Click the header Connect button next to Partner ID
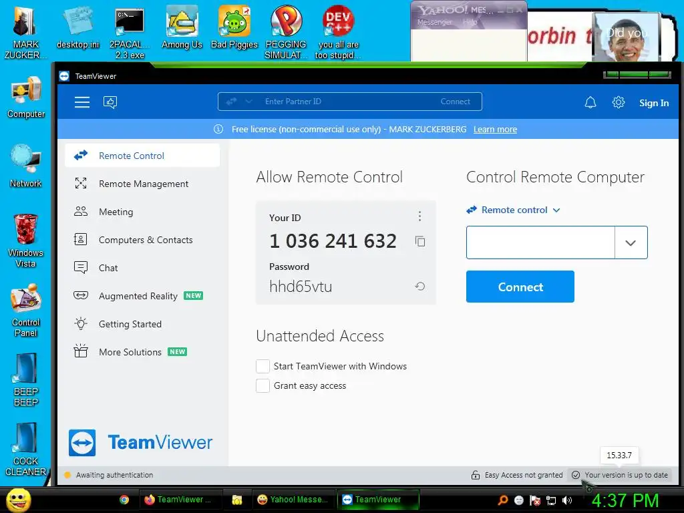Screen dimensions: 684x513 [x=455, y=102]
